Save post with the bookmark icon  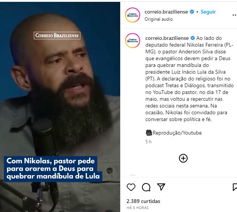tap(235, 187)
